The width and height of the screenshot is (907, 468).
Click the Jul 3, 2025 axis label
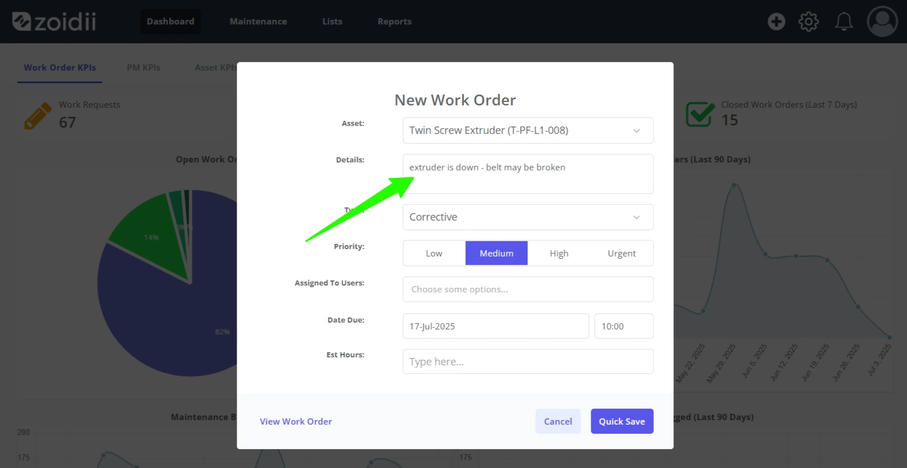pos(879,360)
